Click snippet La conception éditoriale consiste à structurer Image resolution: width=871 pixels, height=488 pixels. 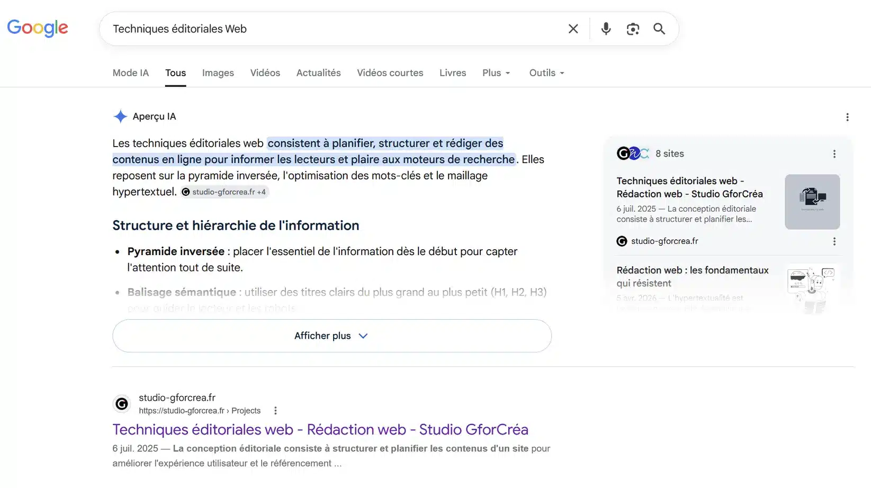351,448
